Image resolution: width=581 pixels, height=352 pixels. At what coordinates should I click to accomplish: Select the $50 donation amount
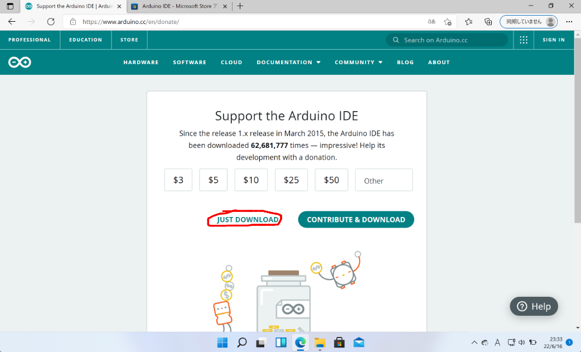331,180
